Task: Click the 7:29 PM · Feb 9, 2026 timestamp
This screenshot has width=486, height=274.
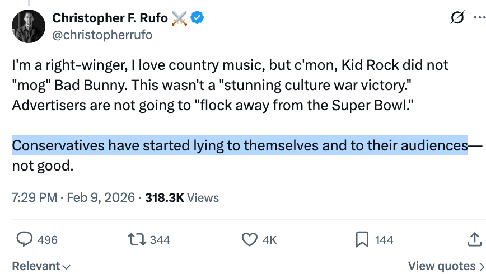Action: tap(73, 197)
